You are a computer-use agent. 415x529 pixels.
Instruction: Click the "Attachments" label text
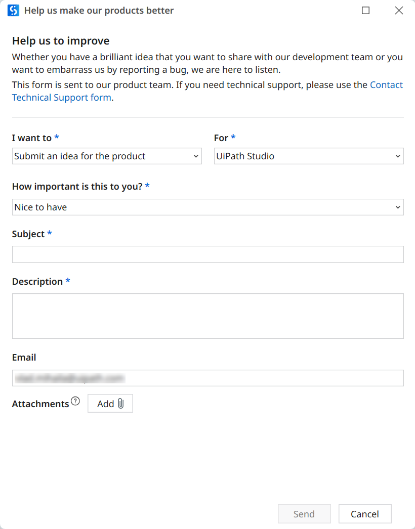pyautogui.click(x=40, y=404)
